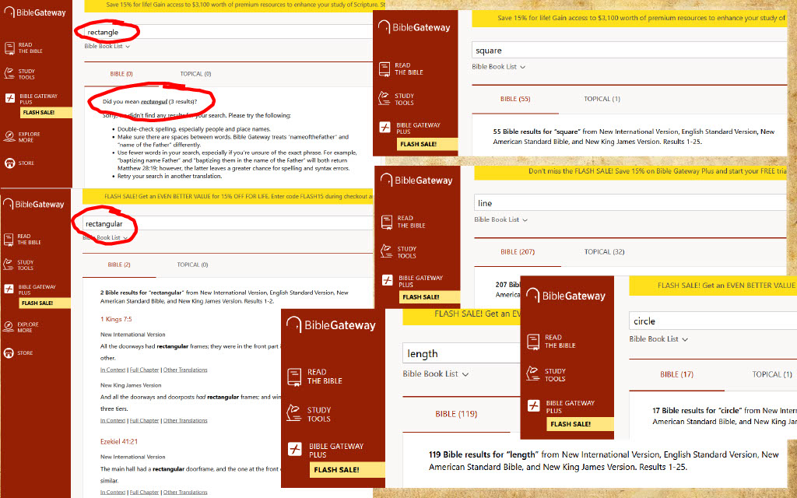Expand Bible Book List under the length search

click(x=435, y=374)
